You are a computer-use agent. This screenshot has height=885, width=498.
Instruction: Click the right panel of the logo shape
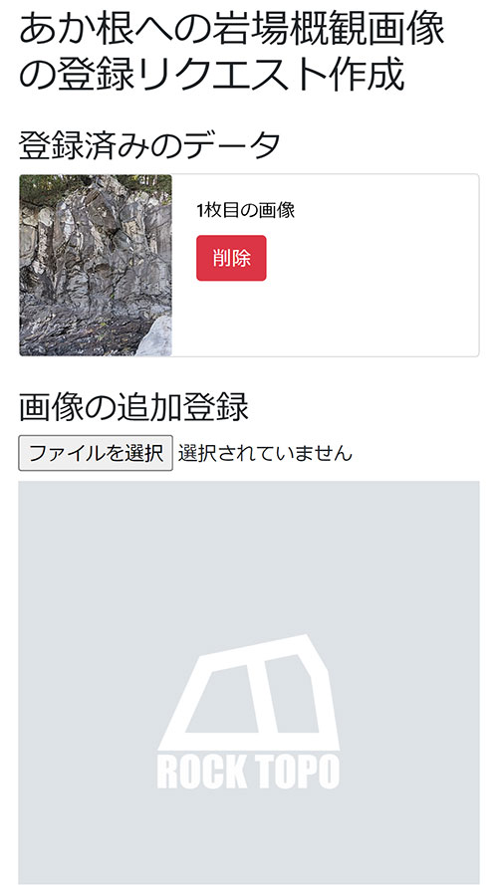pos(291,695)
